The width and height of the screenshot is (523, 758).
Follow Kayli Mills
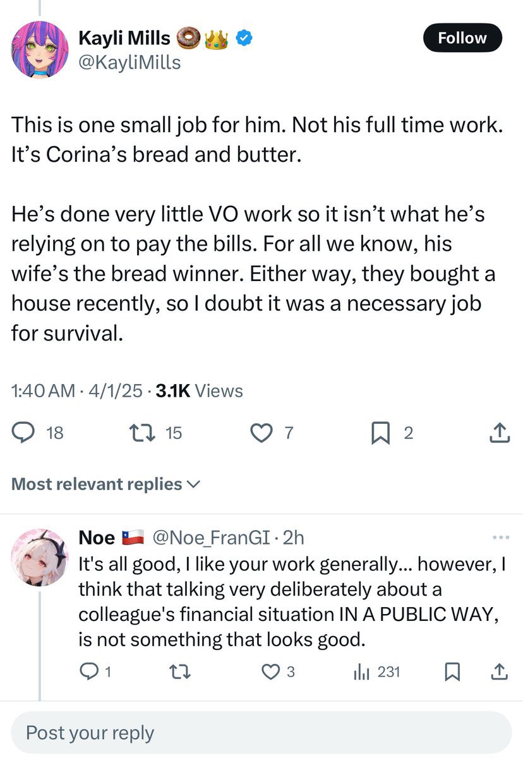click(x=462, y=38)
